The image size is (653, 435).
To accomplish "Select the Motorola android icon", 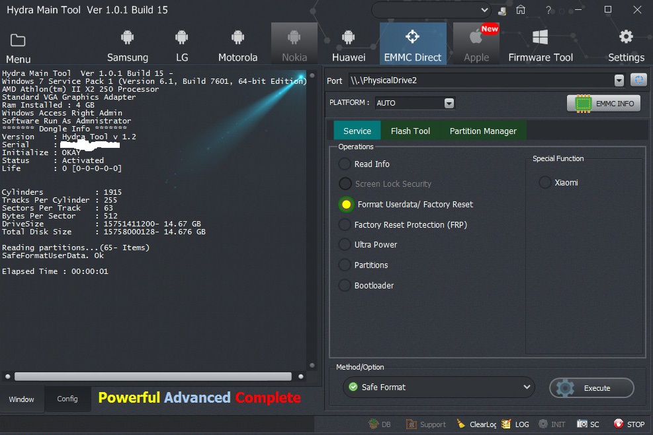I will 238,38.
